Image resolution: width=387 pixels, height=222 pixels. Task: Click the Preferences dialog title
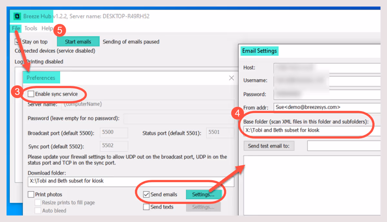[x=41, y=78]
